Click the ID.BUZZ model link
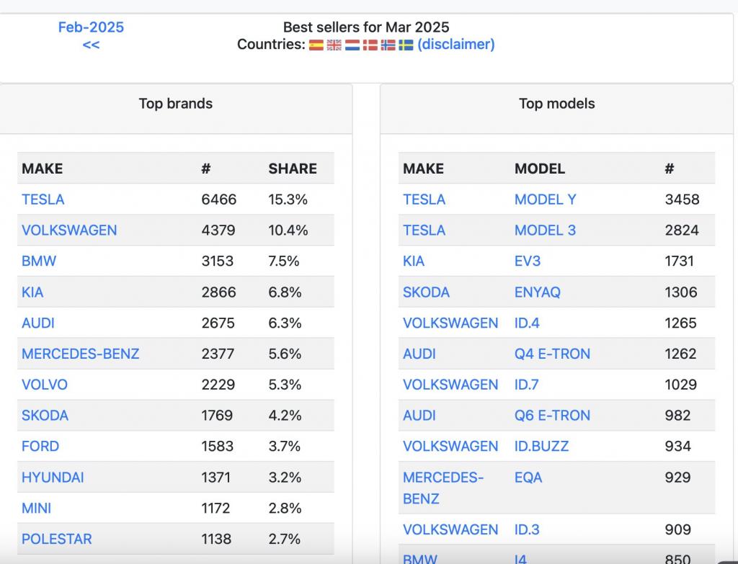 (541, 447)
